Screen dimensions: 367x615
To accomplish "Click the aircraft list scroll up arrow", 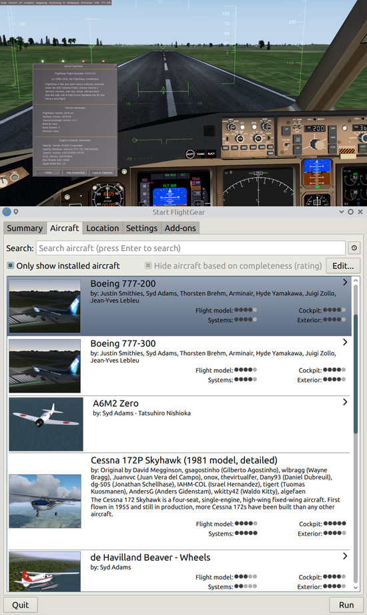I will (356, 281).
